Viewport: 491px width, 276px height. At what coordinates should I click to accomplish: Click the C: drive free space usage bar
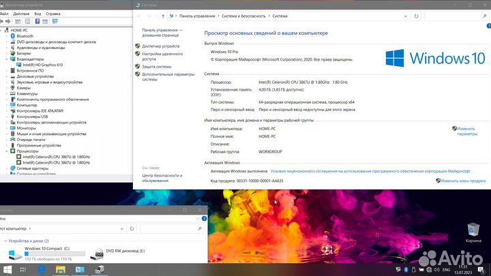[55, 254]
